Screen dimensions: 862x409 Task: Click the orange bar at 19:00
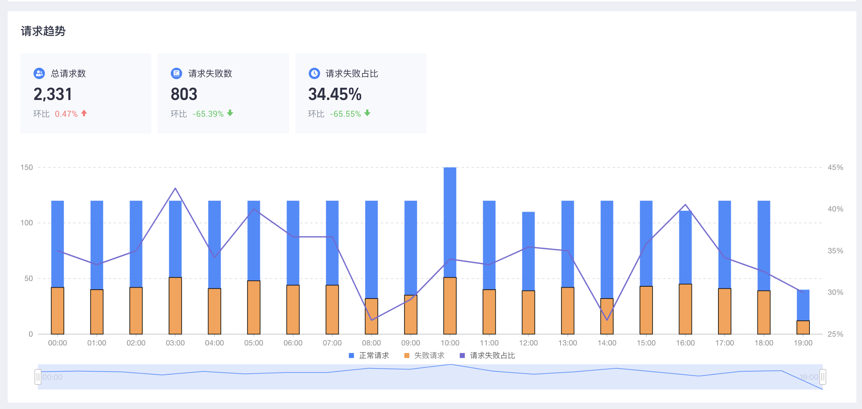(x=803, y=328)
